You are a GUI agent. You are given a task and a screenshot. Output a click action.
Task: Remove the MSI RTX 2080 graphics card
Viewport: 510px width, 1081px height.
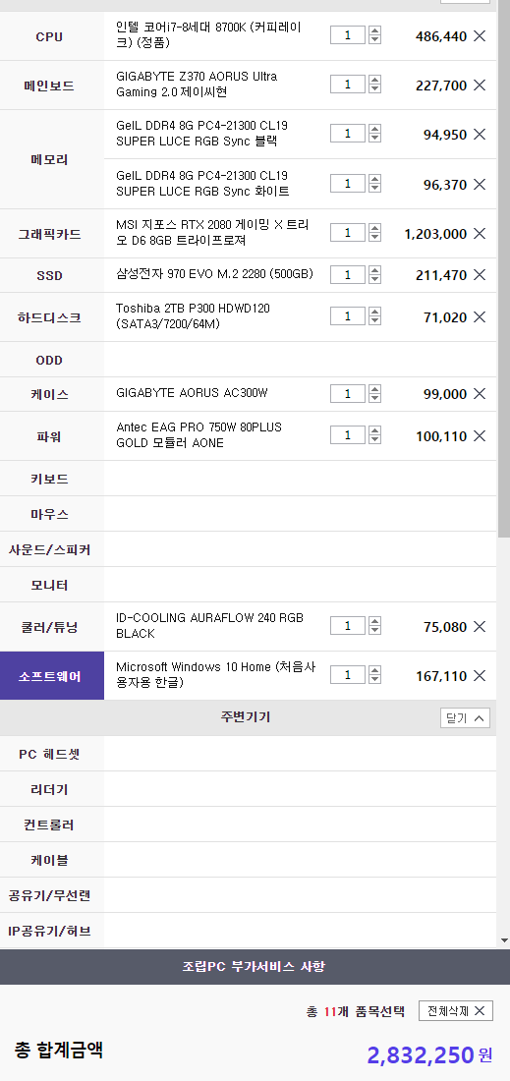tap(480, 234)
